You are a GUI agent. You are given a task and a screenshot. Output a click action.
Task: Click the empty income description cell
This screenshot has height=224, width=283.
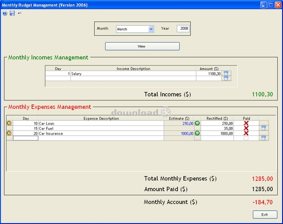(133, 78)
